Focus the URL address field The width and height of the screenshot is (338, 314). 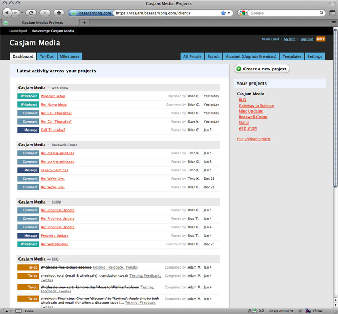(x=167, y=13)
